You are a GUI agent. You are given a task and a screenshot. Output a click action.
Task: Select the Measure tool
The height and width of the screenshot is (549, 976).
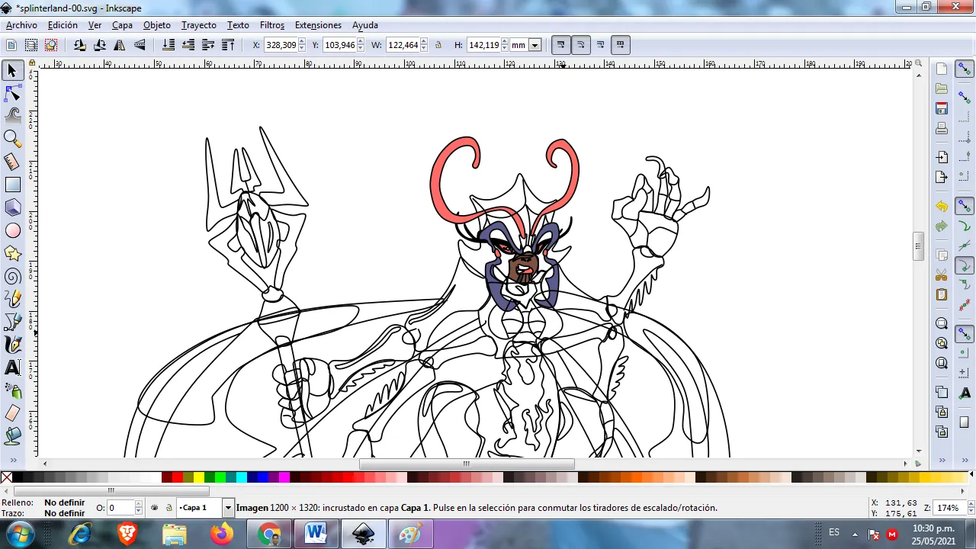13,162
